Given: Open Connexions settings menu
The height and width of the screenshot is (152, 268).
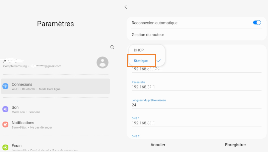Looking at the screenshot, I should (55, 86).
